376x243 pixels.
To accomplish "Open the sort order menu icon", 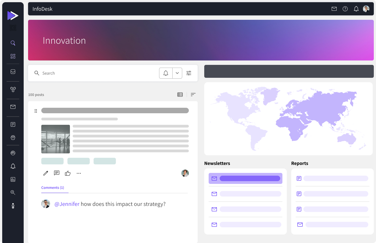I will pos(193,95).
